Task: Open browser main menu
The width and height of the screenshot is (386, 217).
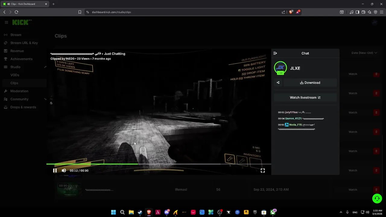Action: [x=381, y=12]
